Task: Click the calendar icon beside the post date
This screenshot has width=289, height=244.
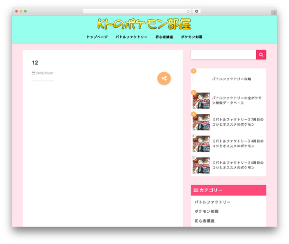Action: pyautogui.click(x=34, y=73)
